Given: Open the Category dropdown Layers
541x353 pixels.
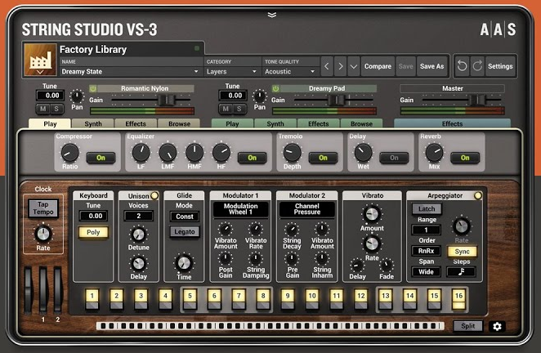Looking at the screenshot, I should pyautogui.click(x=232, y=71).
